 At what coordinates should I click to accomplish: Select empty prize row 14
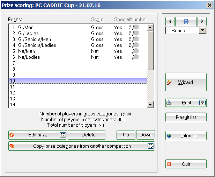[x=78, y=105]
